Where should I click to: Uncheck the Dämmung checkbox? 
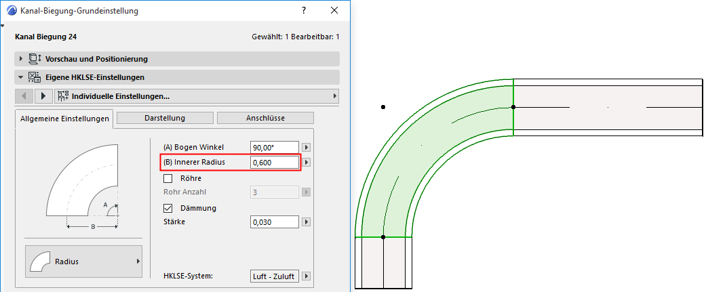168,208
